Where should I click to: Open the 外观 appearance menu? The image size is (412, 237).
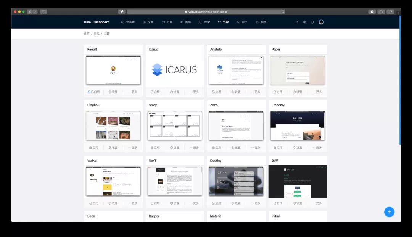223,22
